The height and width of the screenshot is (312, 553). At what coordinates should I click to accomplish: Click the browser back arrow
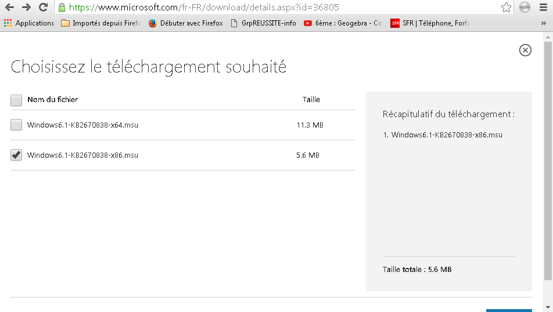(x=9, y=8)
